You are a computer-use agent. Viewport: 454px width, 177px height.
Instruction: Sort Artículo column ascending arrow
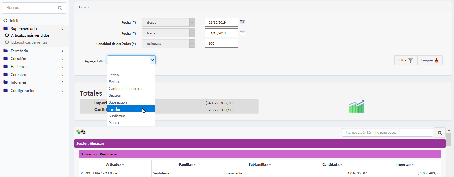click(120, 165)
